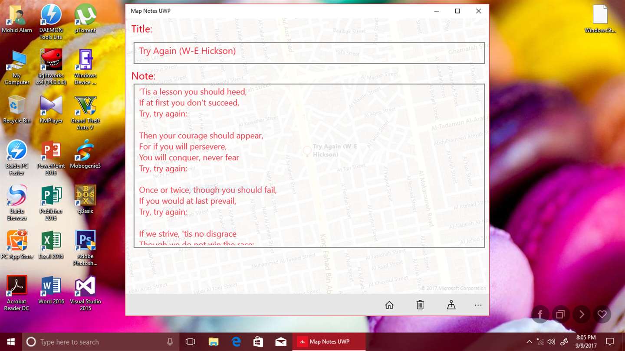Maximize the Map Notes UWP window
The width and height of the screenshot is (625, 351).
(x=457, y=11)
